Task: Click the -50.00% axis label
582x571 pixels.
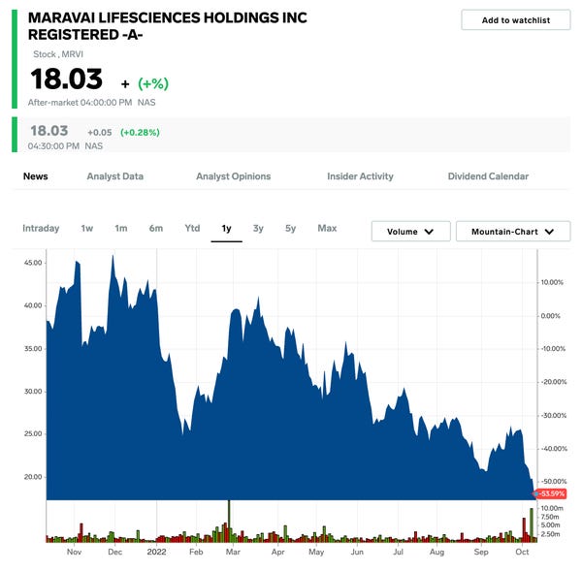Action: coord(554,482)
